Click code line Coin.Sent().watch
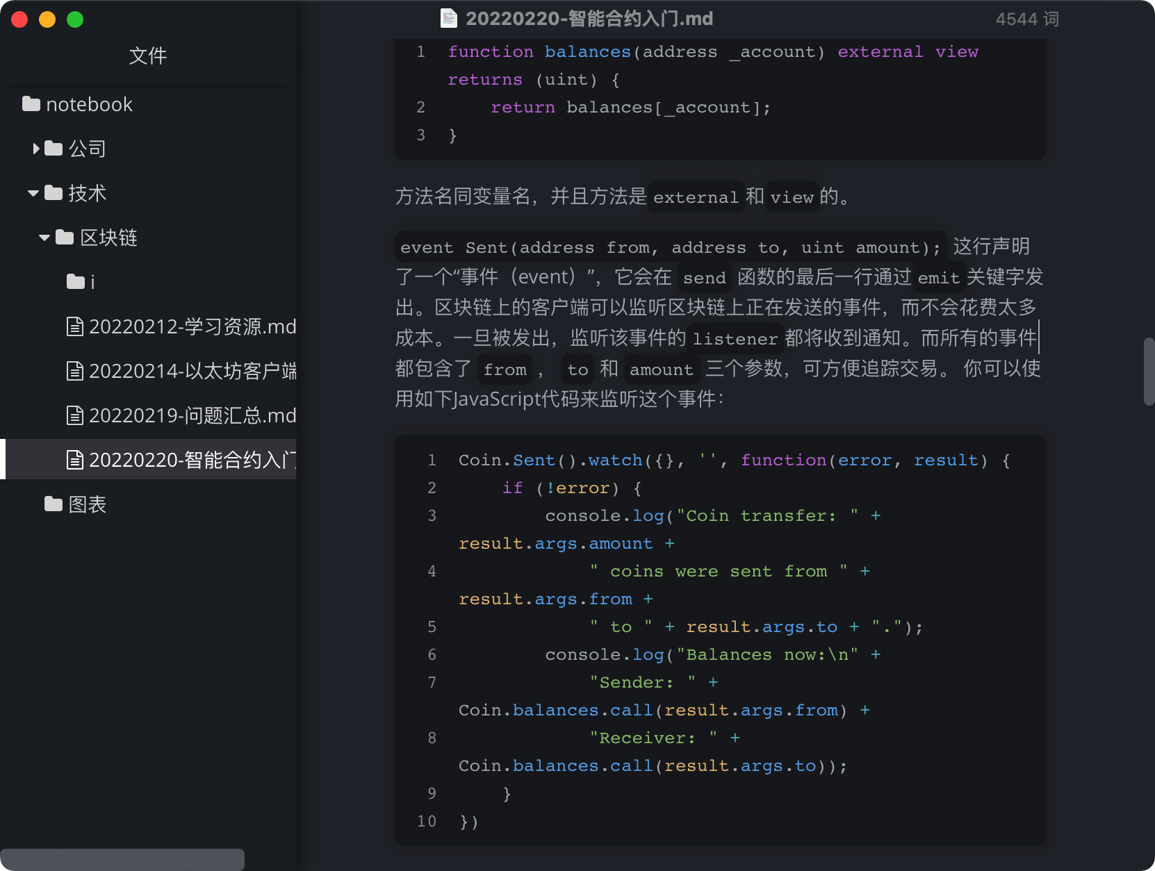Screen dimensions: 1155x871 [x=734, y=460]
